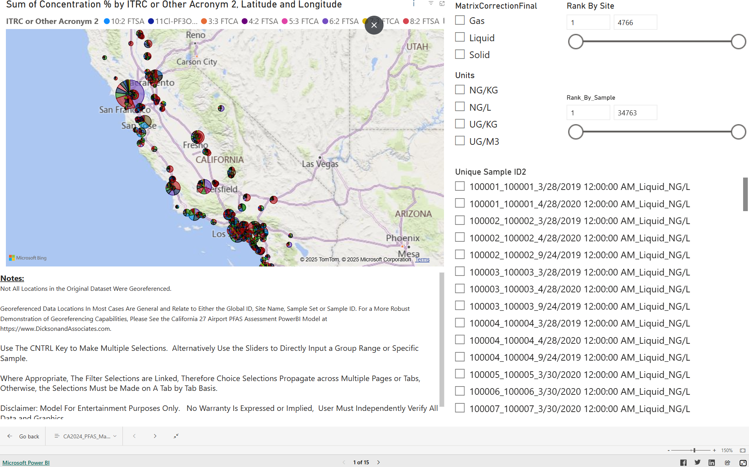
Task: Click the fit to page icon
Action: click(x=742, y=451)
